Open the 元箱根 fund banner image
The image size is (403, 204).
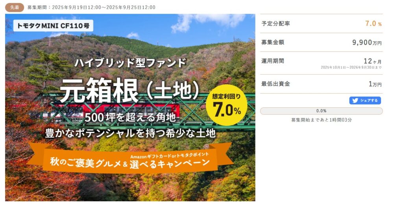click(x=130, y=108)
